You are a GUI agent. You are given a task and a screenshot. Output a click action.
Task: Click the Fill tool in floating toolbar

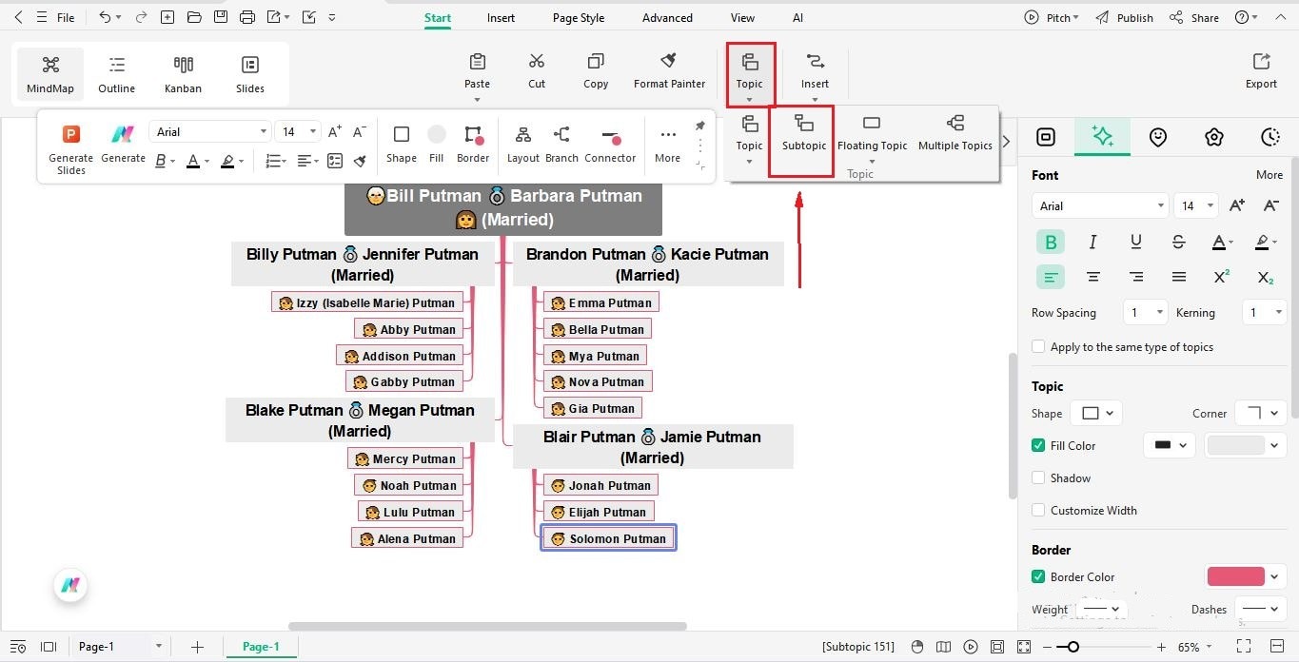436,145
